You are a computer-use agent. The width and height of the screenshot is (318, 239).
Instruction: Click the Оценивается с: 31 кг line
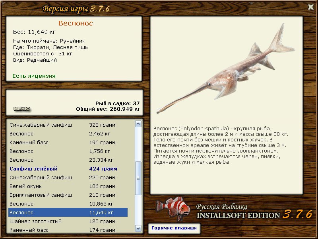click(x=43, y=54)
